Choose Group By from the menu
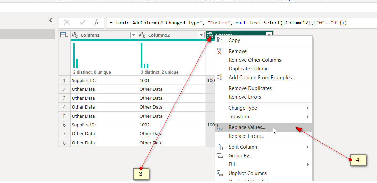377x183 pixels. [264, 156]
